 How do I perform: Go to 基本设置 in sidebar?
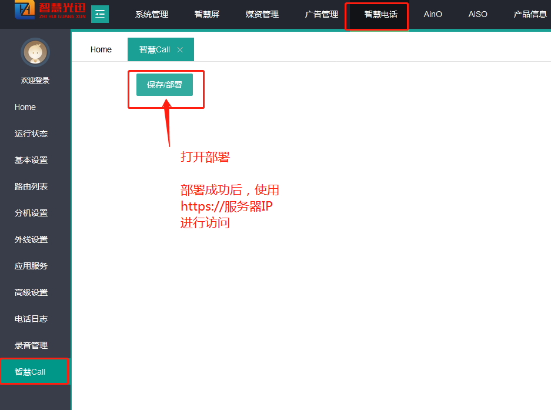[31, 160]
